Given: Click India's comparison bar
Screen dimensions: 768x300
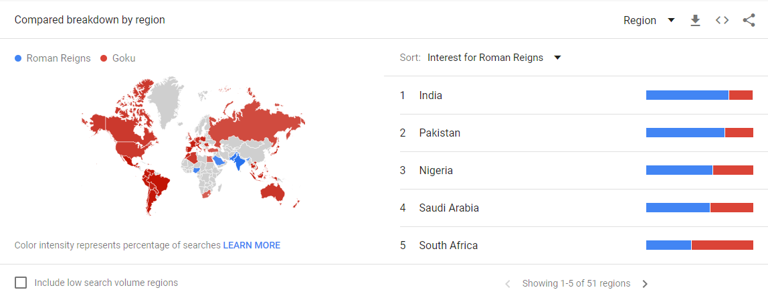Looking at the screenshot, I should point(699,95).
